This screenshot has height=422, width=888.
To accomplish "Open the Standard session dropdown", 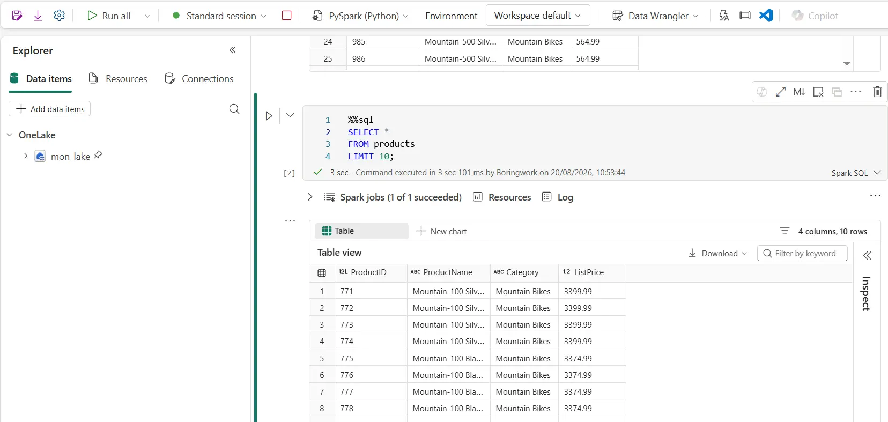I will [x=219, y=16].
